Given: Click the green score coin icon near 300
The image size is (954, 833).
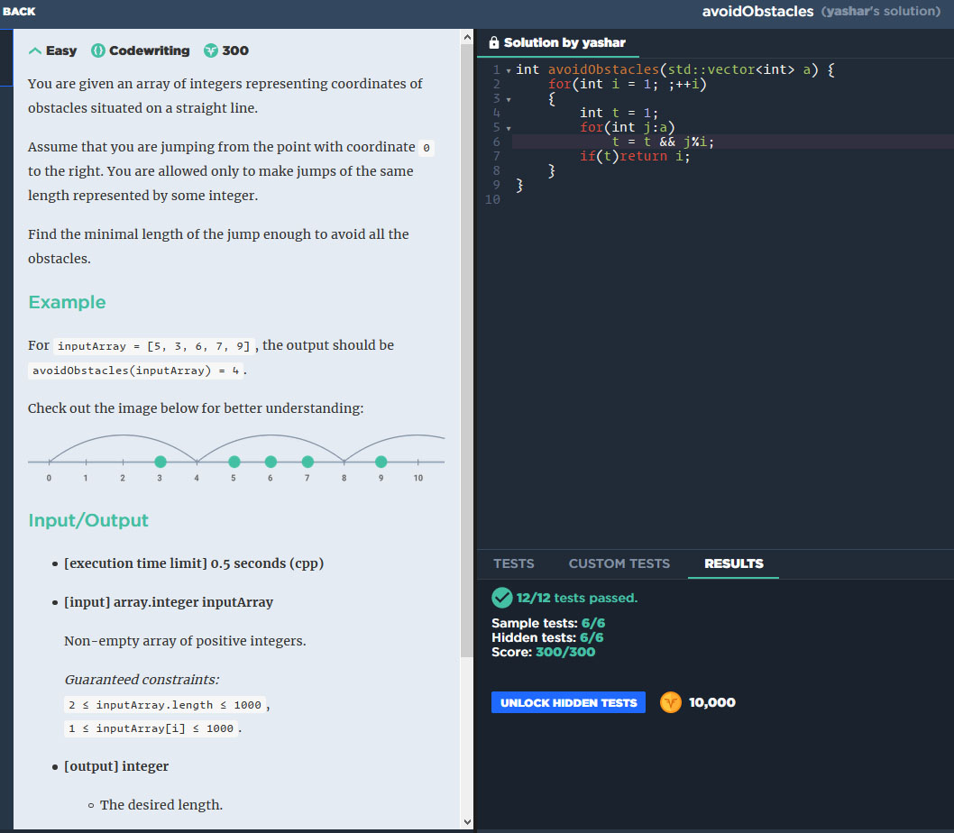Looking at the screenshot, I should tap(211, 50).
